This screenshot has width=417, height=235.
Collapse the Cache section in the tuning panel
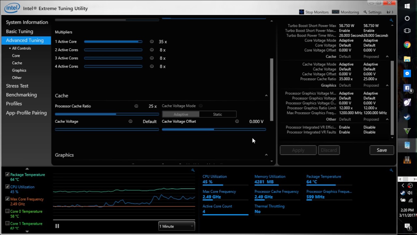tap(266, 96)
